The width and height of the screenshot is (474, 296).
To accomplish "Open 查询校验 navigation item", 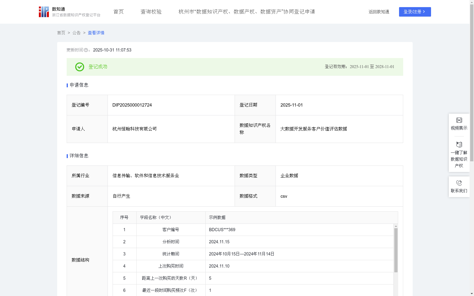I will coord(151,12).
